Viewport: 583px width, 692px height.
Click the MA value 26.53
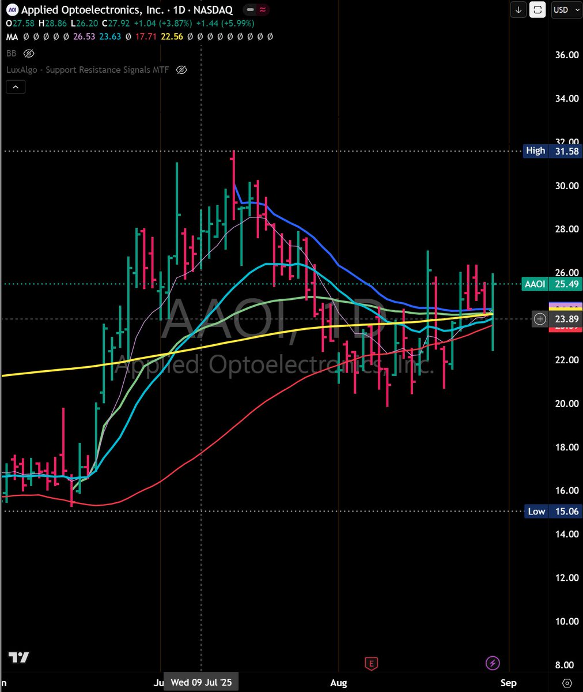[84, 36]
